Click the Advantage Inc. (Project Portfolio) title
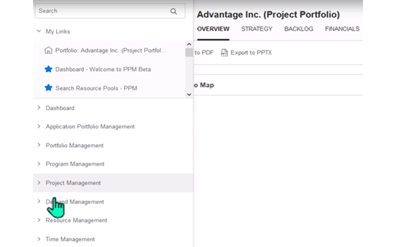Viewport: 396px width, 247px height. [268, 15]
